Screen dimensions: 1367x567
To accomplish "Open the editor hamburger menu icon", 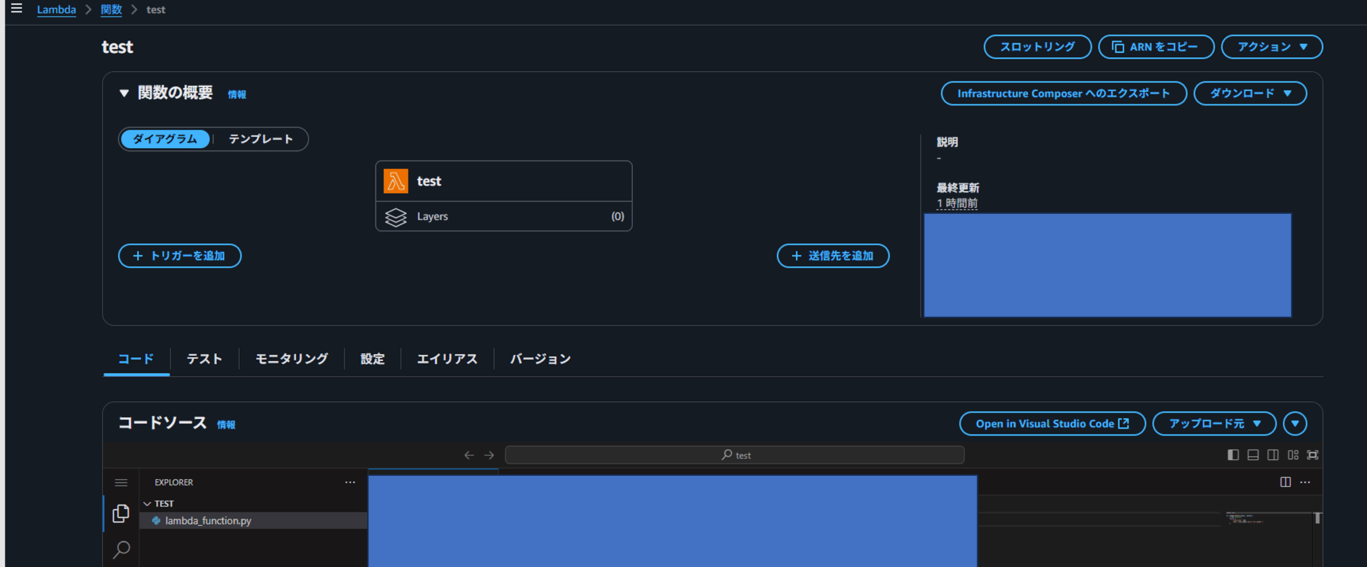I will click(121, 483).
